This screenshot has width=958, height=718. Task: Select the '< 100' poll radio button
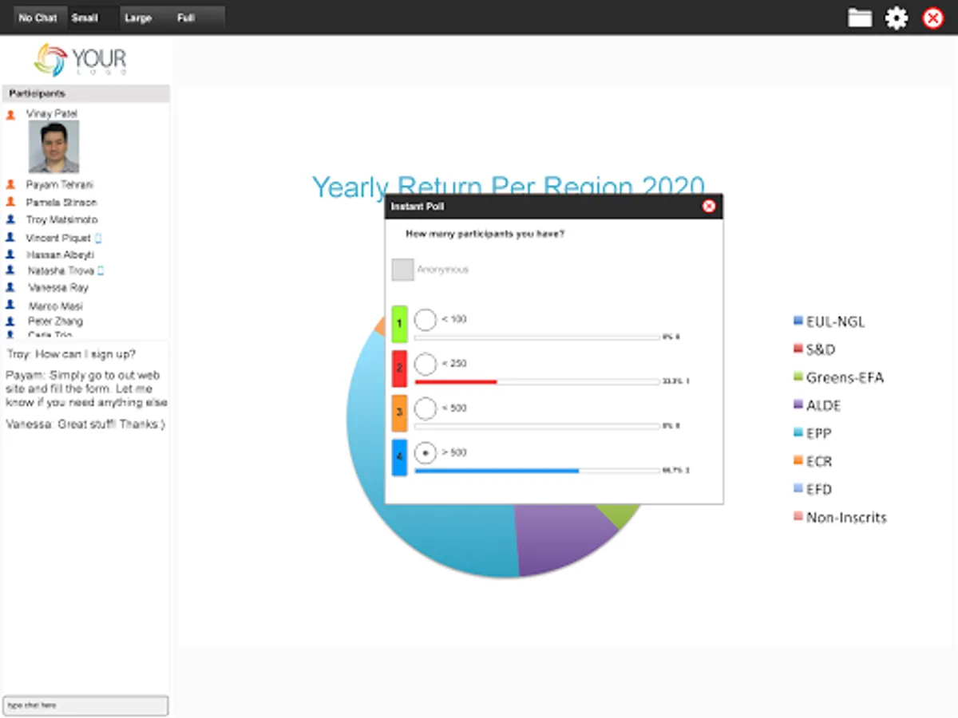pos(426,321)
